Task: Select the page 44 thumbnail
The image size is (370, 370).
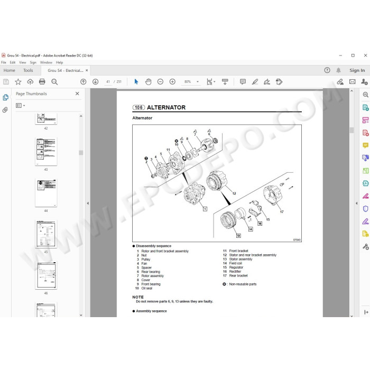Action: [x=46, y=193]
